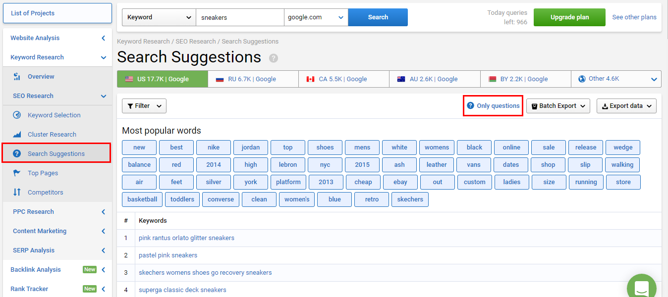Click the Competitors arrows icon

(17, 192)
